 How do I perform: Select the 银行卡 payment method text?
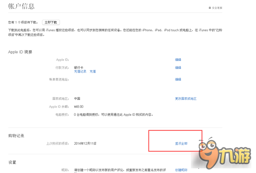(x=79, y=67)
